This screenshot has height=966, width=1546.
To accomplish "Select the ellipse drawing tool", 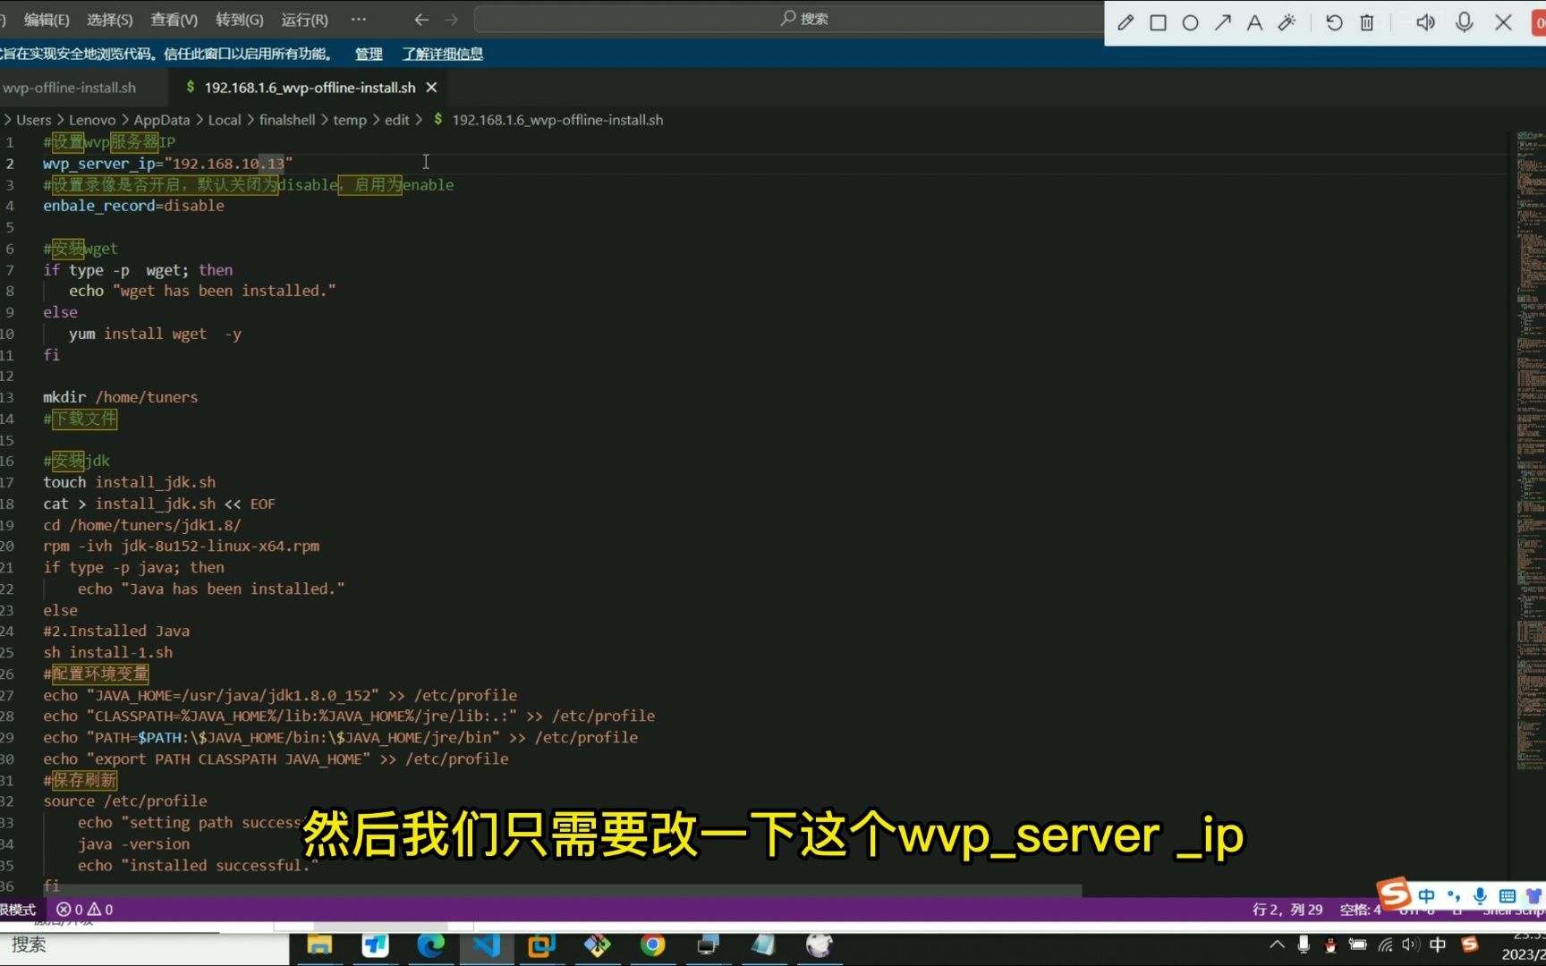I will point(1190,22).
